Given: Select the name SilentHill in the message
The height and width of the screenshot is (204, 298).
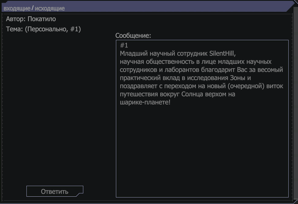Looking at the screenshot, I should (x=222, y=54).
